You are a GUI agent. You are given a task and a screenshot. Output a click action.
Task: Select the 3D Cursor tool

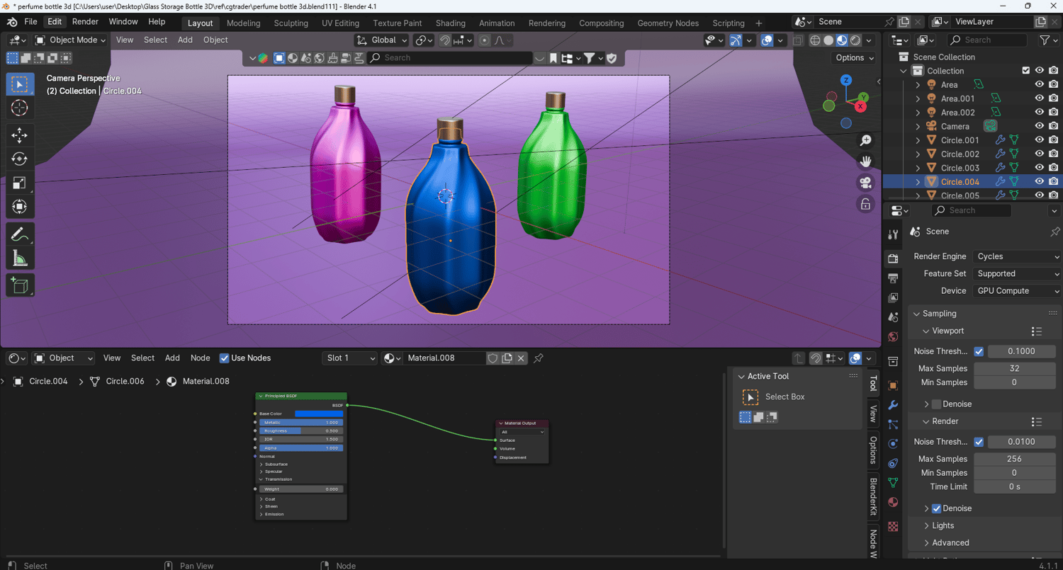(19, 108)
